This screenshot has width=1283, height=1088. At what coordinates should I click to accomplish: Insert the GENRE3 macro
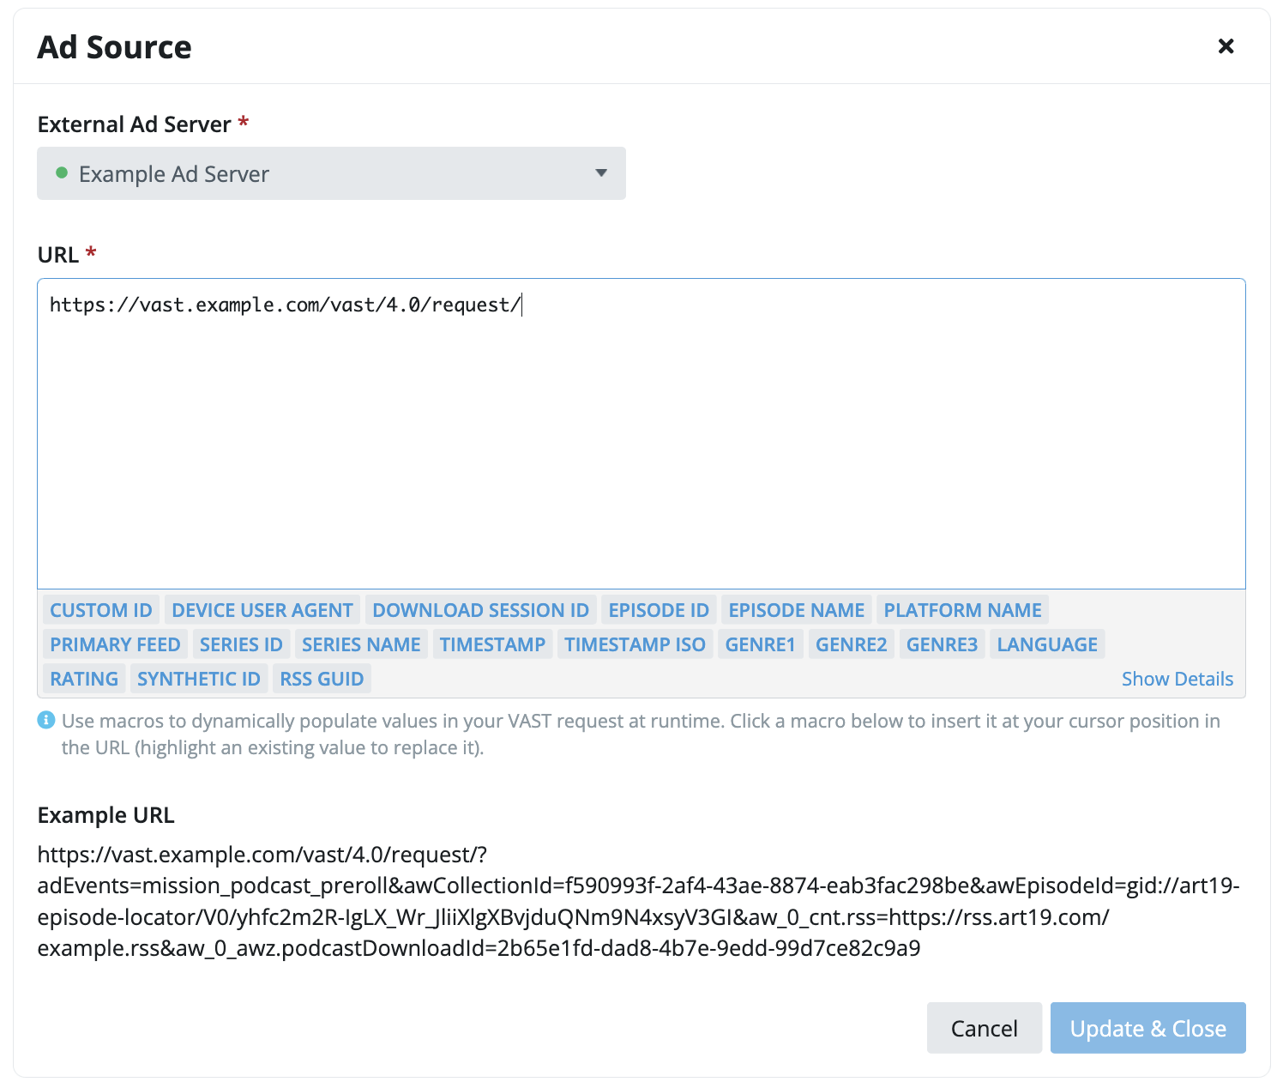click(942, 644)
